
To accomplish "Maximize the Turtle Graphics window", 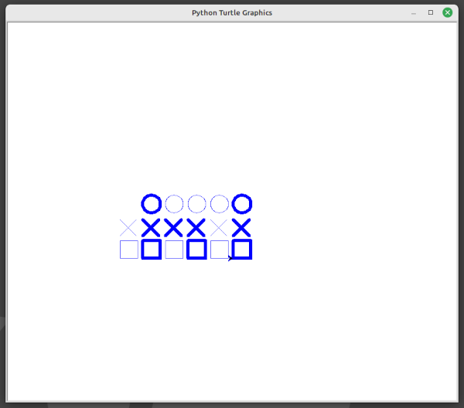I will (431, 12).
